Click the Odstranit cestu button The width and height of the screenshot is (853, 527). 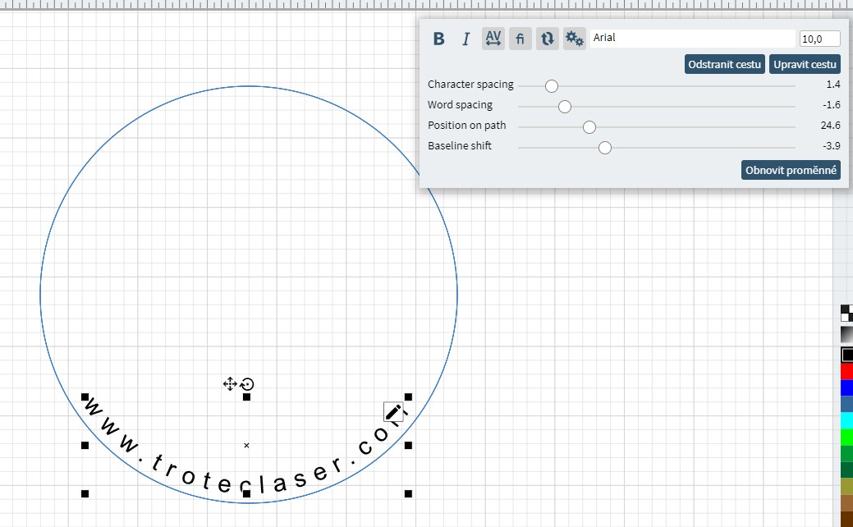point(725,64)
